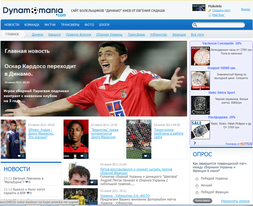Click the SALE ad image
The height and width of the screenshot is (206, 253).
[200, 129]
